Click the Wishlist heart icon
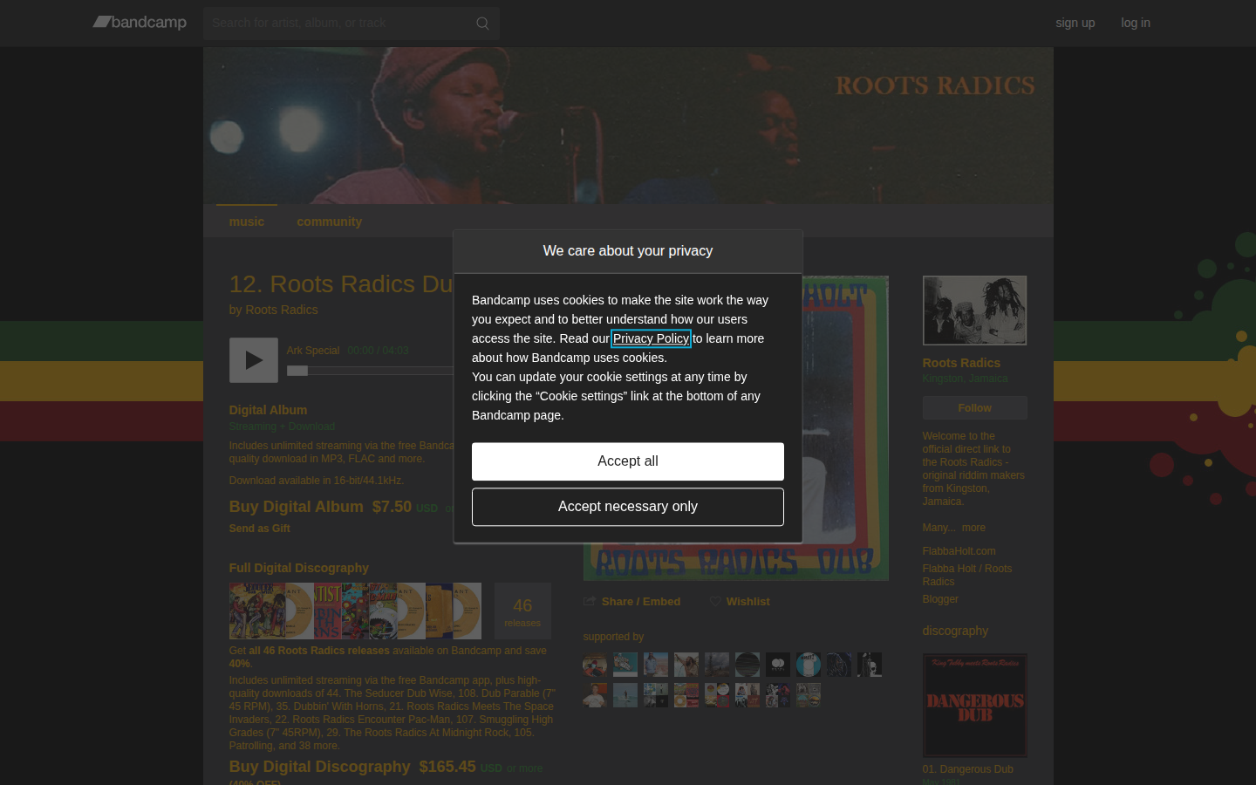This screenshot has height=785, width=1256. pyautogui.click(x=715, y=602)
